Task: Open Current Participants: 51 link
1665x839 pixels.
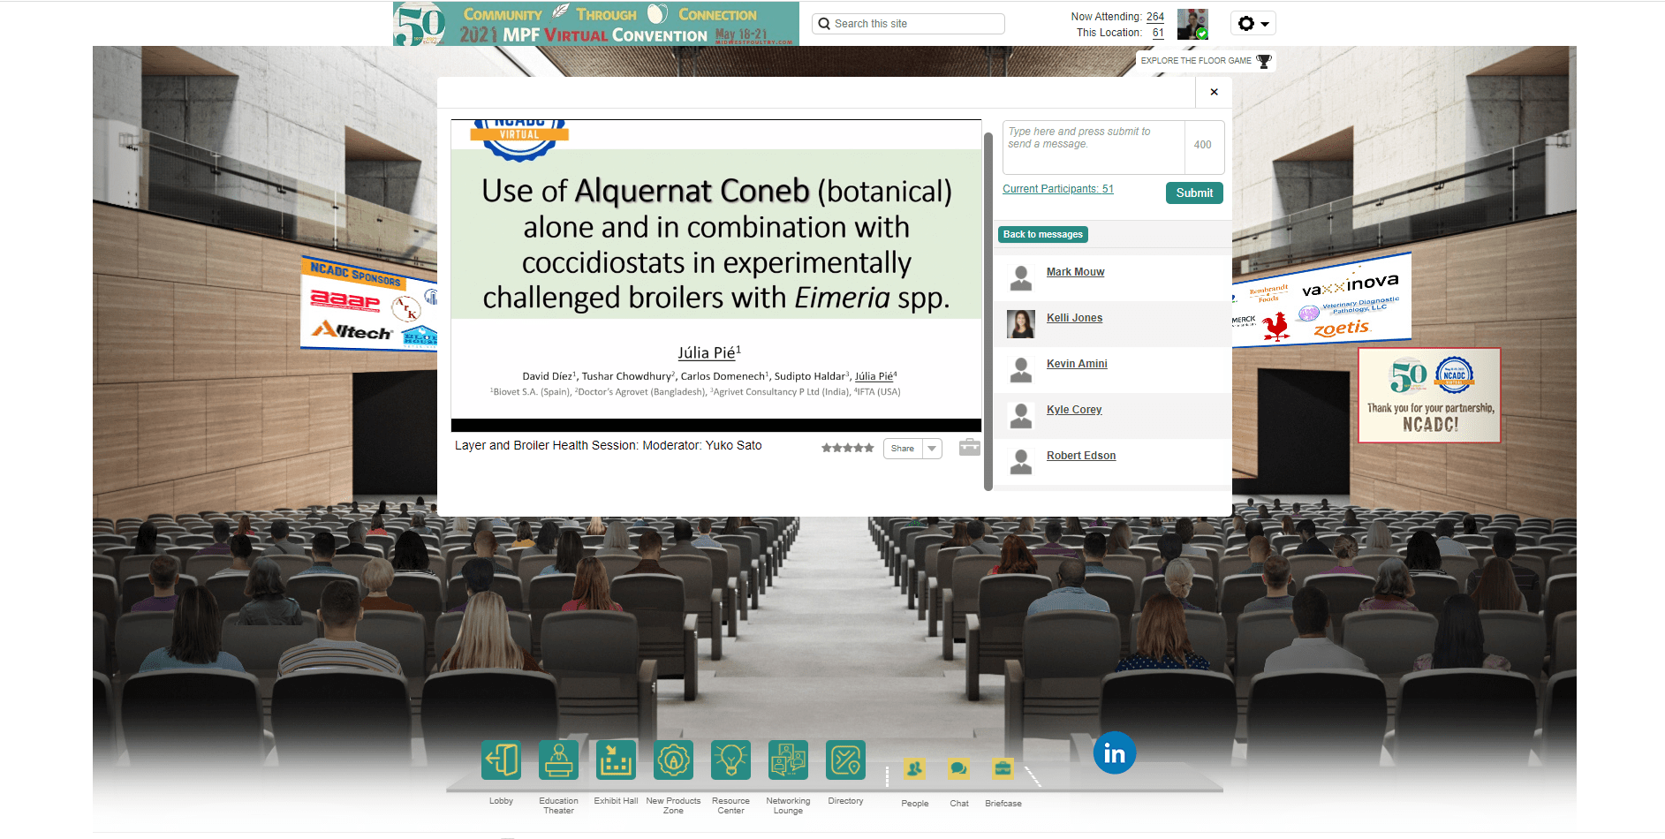Action: [1058, 189]
